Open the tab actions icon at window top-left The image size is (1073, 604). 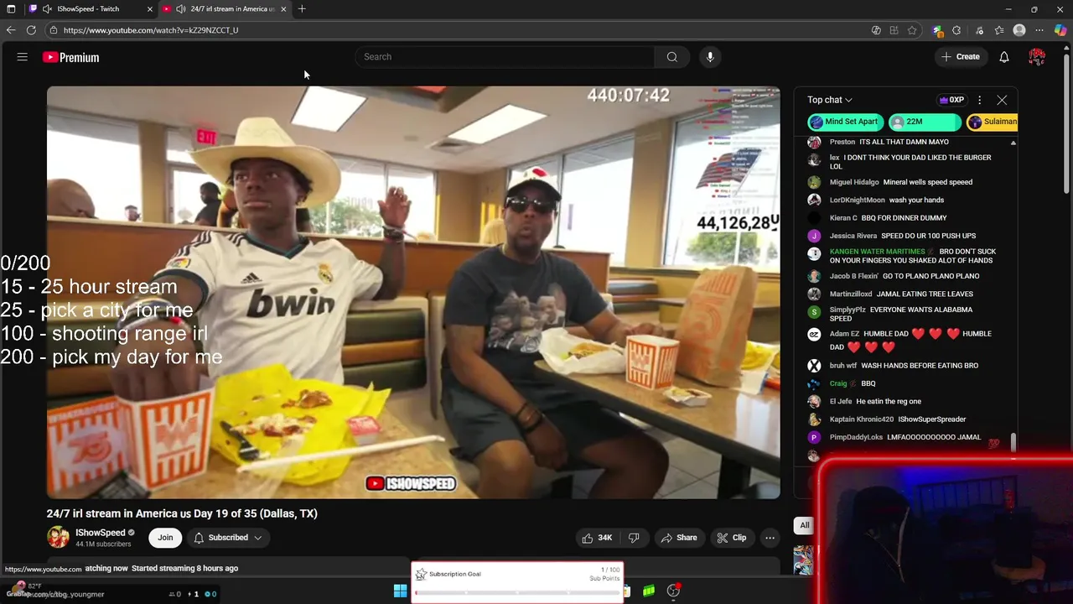coord(11,9)
